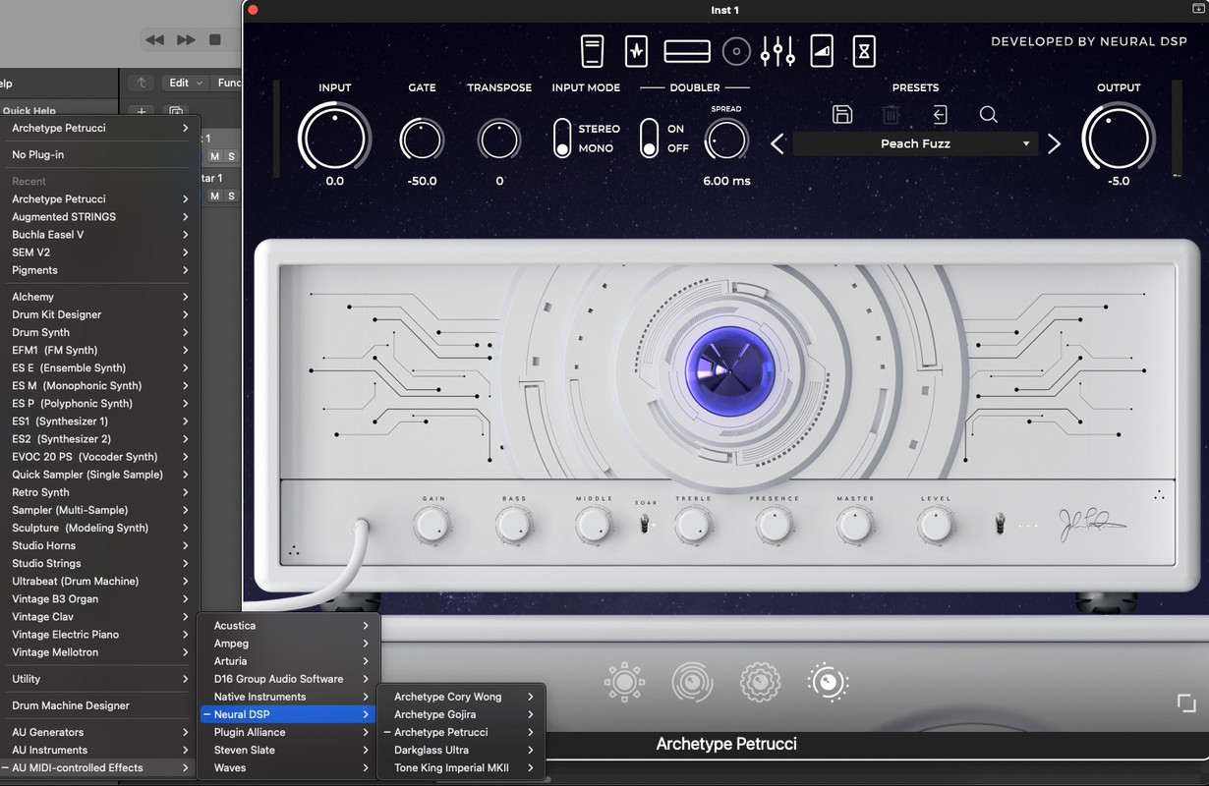Toggle the Input Mode Stereo/Mono switch

[562, 139]
